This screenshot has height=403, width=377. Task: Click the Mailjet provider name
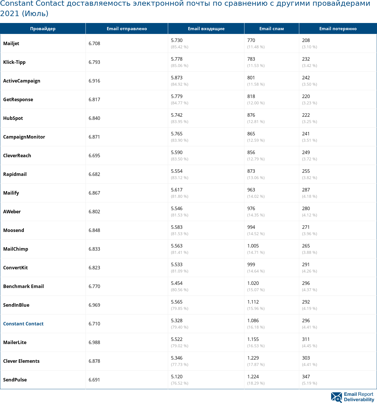coord(11,43)
